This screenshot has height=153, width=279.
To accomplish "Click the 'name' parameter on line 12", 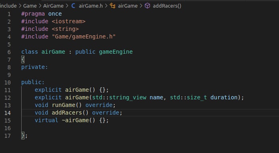I will click(156, 97).
